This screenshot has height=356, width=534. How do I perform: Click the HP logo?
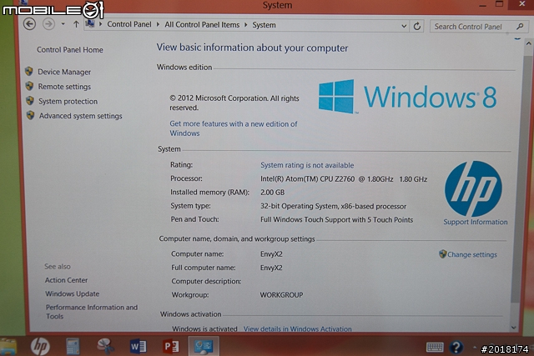click(x=473, y=188)
